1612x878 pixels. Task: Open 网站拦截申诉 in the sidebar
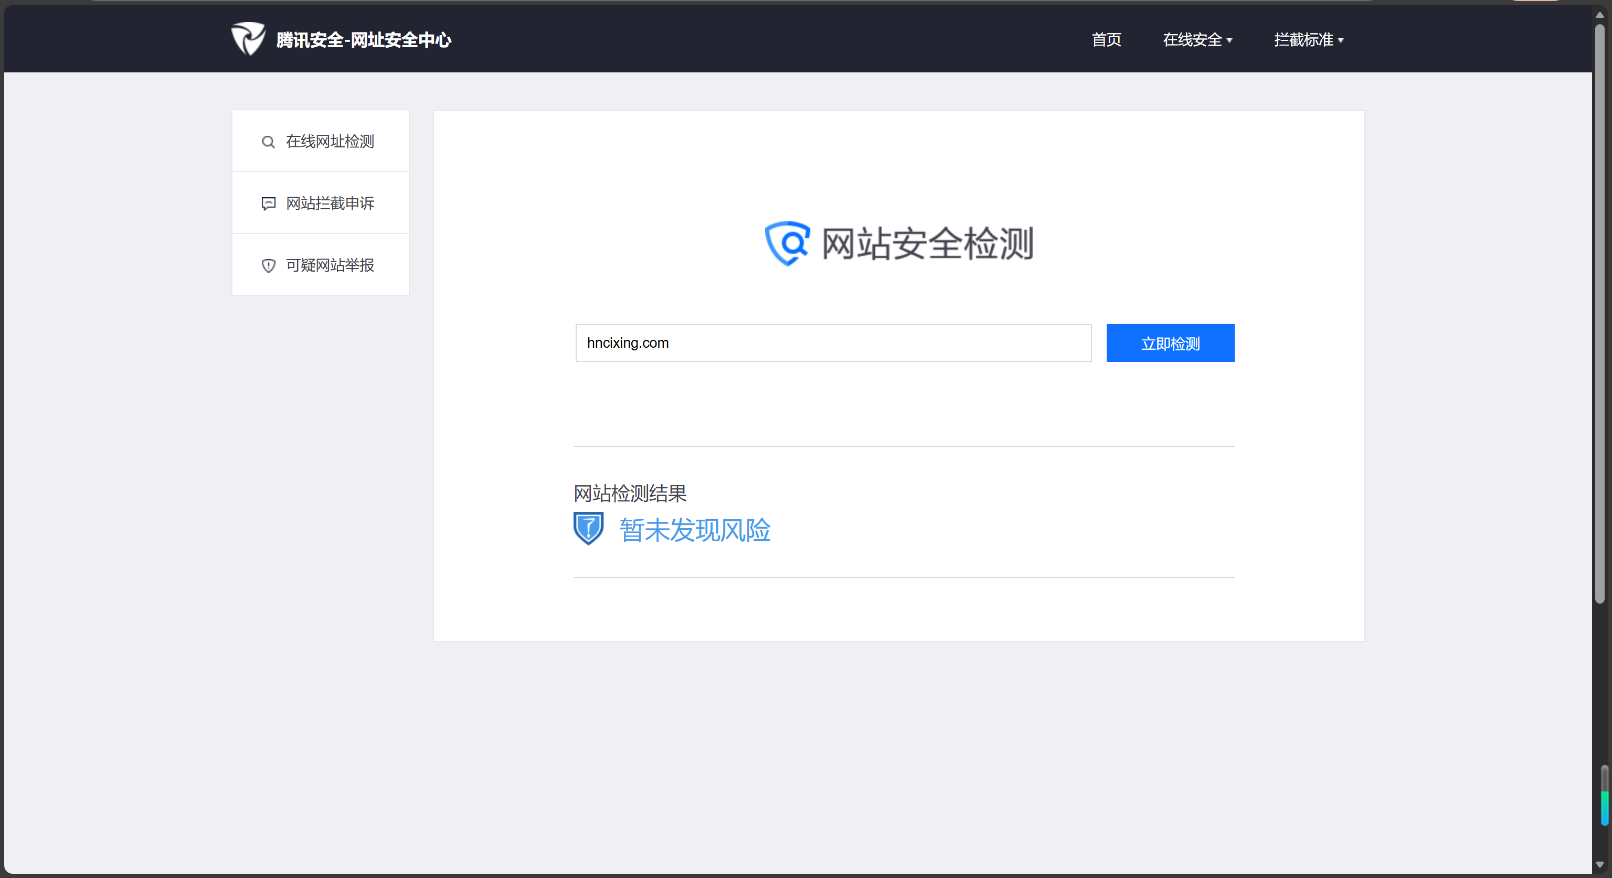(329, 204)
